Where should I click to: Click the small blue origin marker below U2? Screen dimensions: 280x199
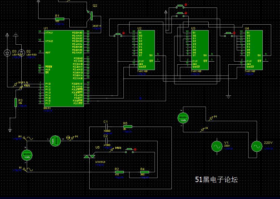(x=140, y=98)
